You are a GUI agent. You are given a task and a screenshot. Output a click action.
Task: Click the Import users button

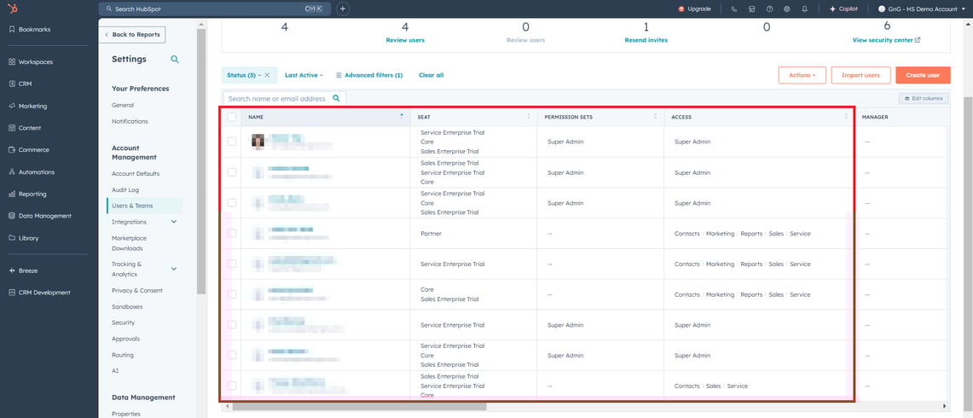pos(860,75)
